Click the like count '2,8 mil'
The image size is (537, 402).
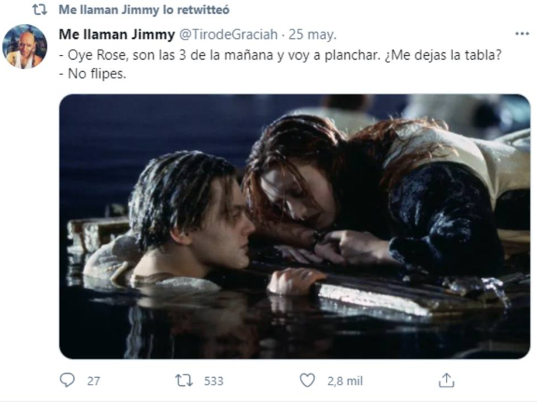[x=344, y=381]
